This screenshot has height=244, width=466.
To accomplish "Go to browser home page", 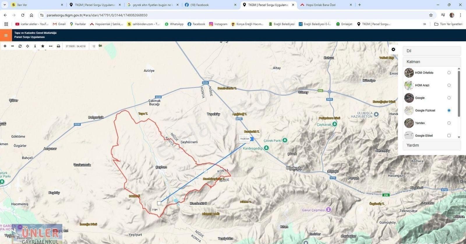I will click(31, 15).
